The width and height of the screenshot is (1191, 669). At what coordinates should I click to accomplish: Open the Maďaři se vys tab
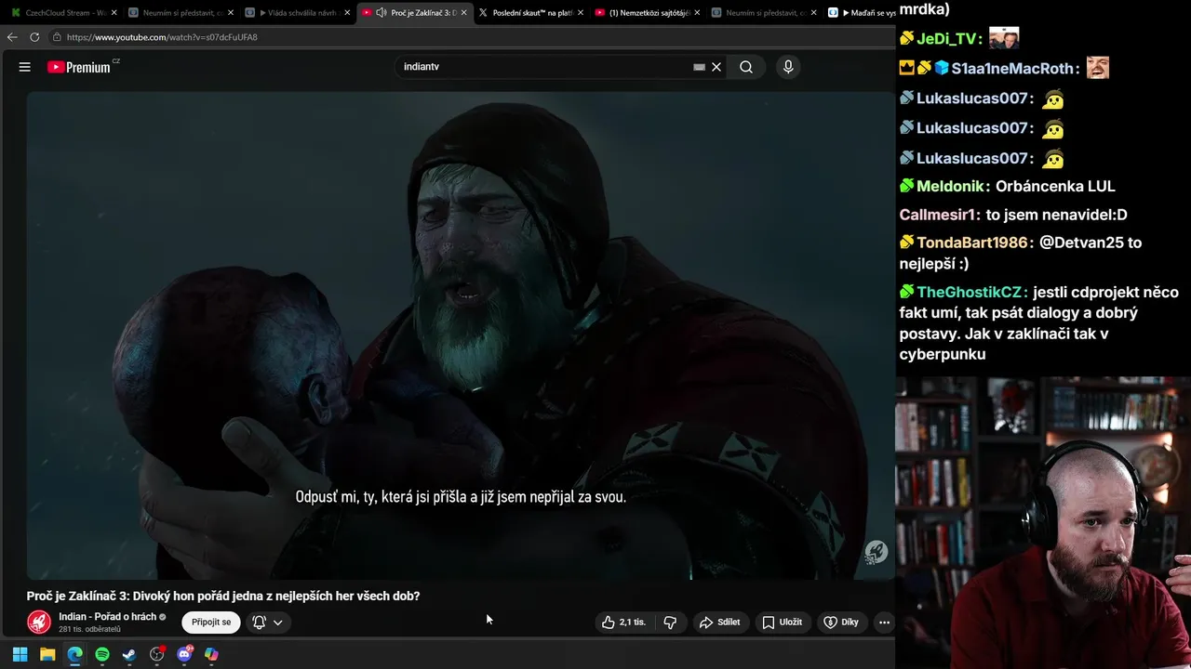pyautogui.click(x=862, y=13)
